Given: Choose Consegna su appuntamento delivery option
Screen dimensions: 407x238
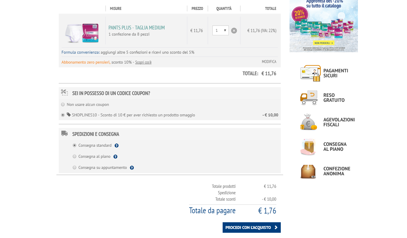Looking at the screenshot, I should click(75, 168).
